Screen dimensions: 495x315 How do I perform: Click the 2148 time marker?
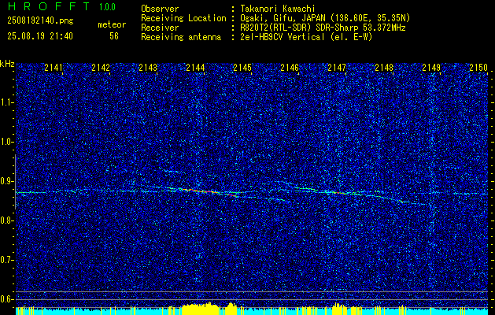(x=384, y=67)
